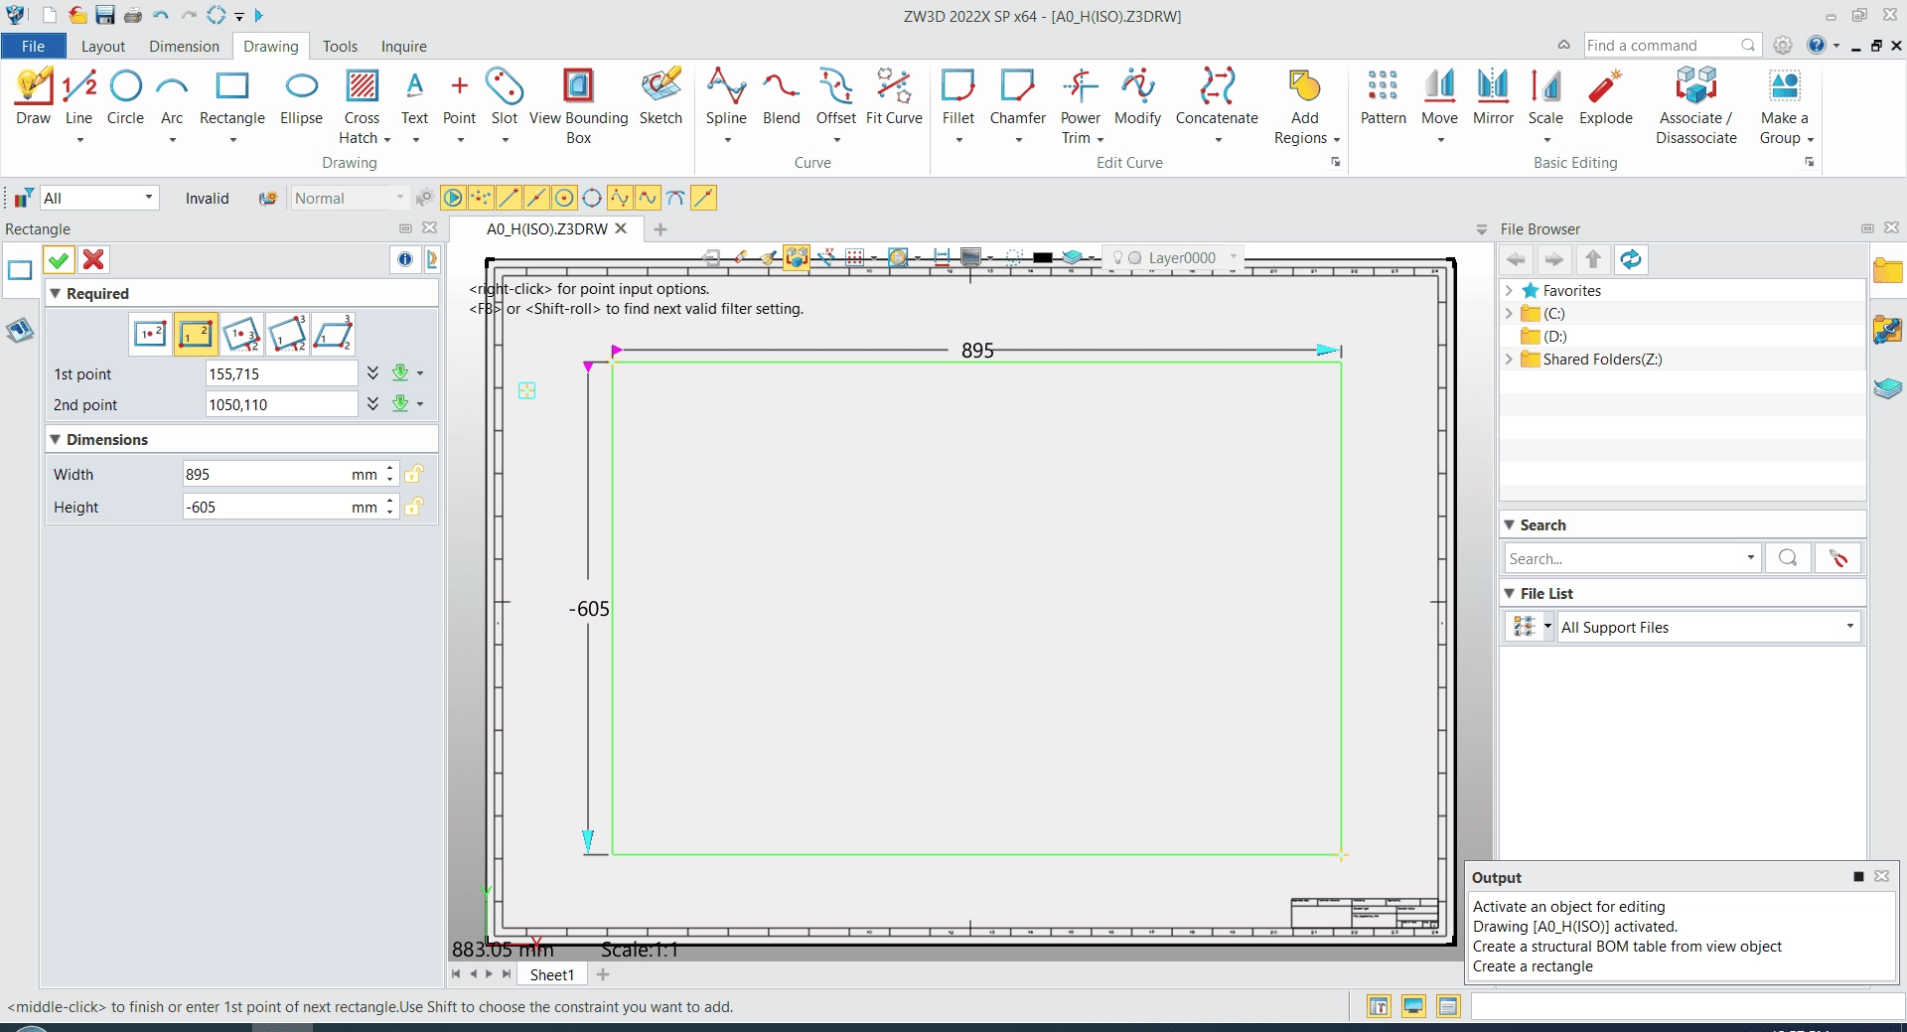Toggle the circle center snap filter

(x=564, y=198)
